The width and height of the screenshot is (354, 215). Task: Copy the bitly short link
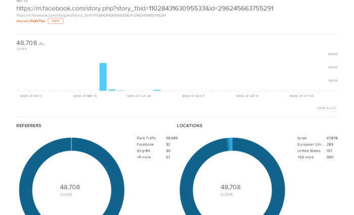[56, 21]
